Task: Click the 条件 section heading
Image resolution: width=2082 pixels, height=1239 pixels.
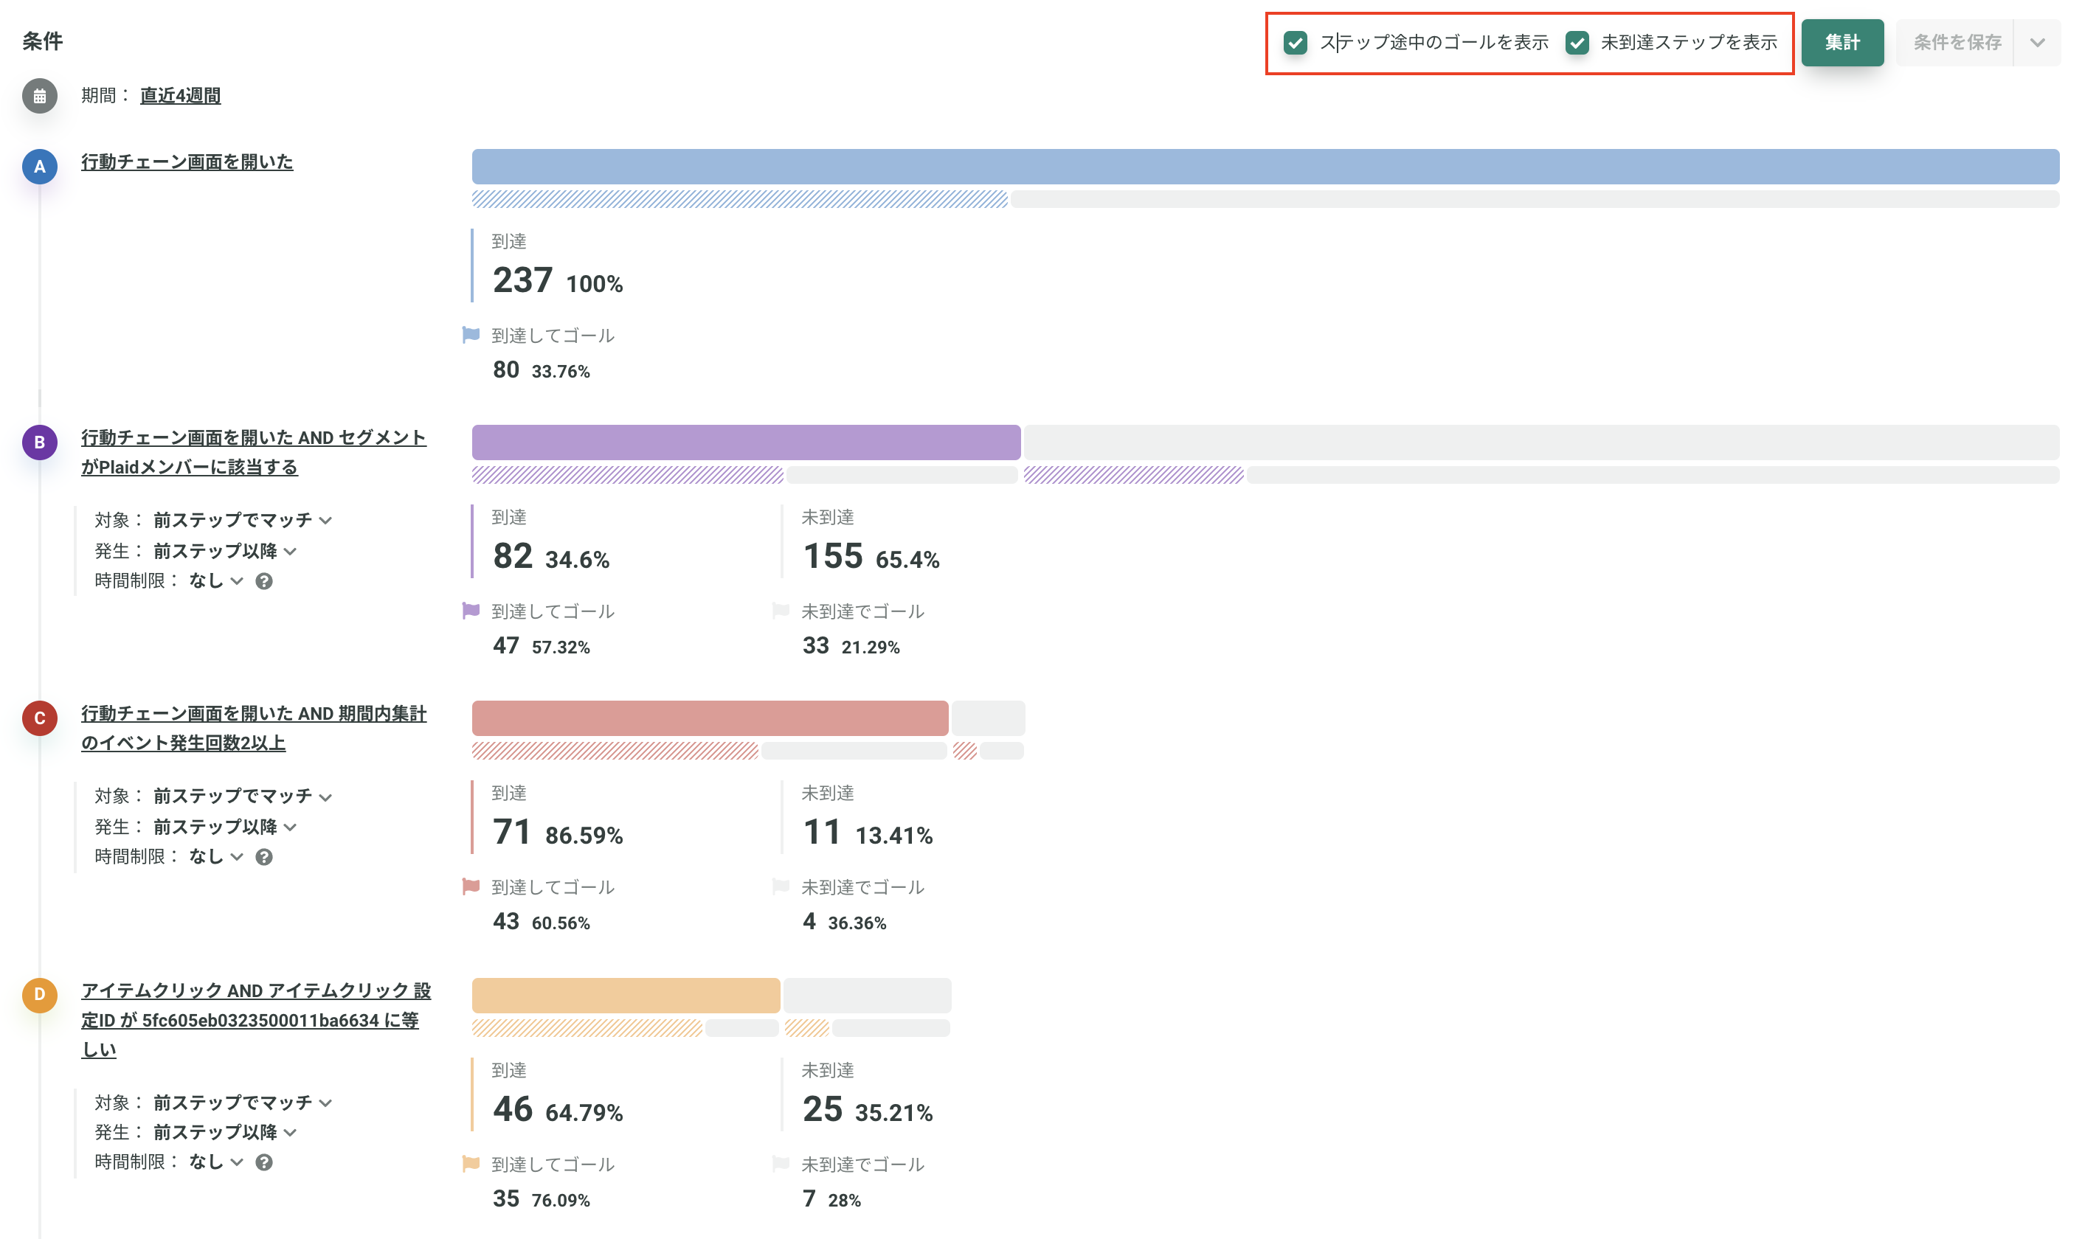Action: tap(43, 42)
